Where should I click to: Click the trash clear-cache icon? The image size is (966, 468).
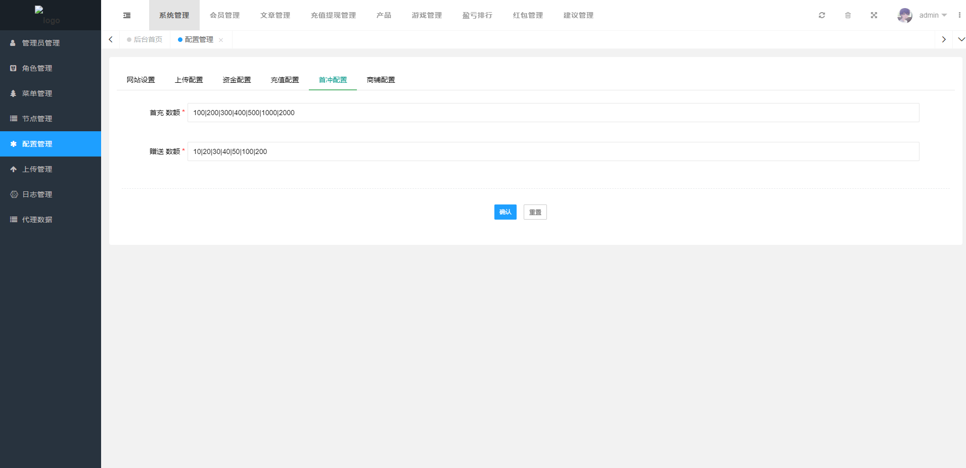[x=848, y=15]
